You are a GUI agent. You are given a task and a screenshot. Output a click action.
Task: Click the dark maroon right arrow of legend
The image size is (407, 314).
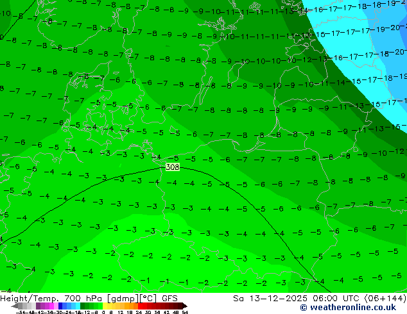[185, 306]
